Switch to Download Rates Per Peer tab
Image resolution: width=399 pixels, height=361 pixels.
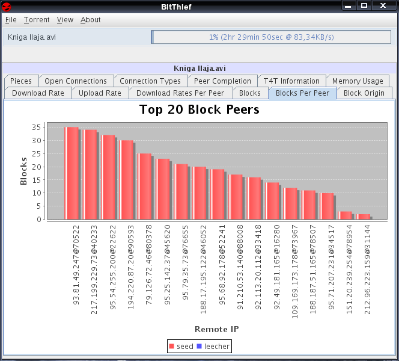pos(180,93)
